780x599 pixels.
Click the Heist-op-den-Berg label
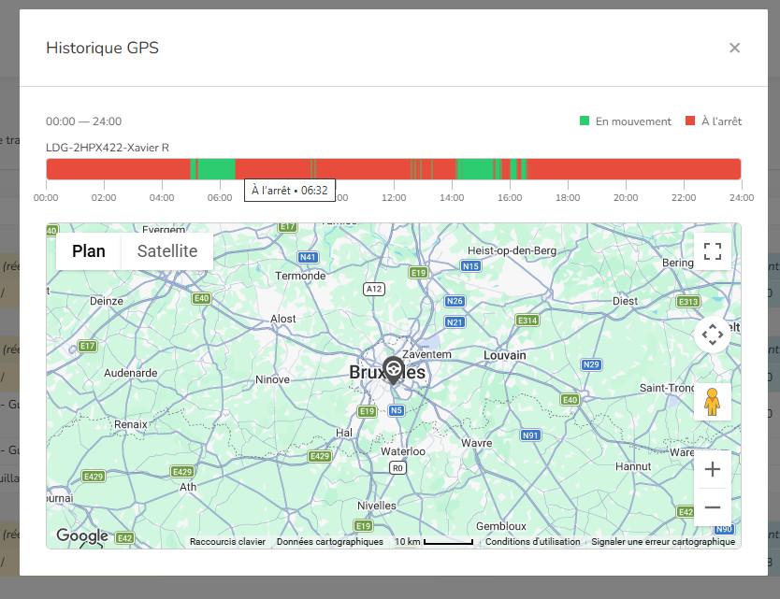(x=512, y=250)
